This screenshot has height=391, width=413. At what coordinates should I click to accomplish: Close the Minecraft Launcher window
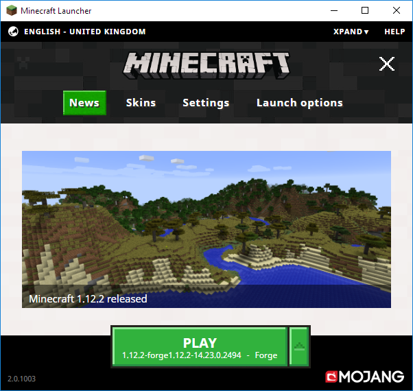pyautogui.click(x=397, y=10)
